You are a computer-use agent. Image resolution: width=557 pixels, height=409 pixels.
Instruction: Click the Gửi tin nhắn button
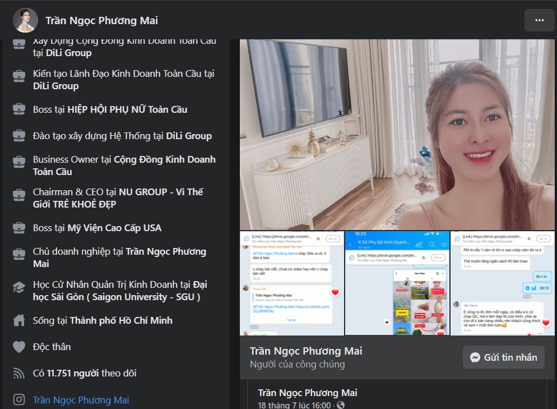[x=503, y=357]
